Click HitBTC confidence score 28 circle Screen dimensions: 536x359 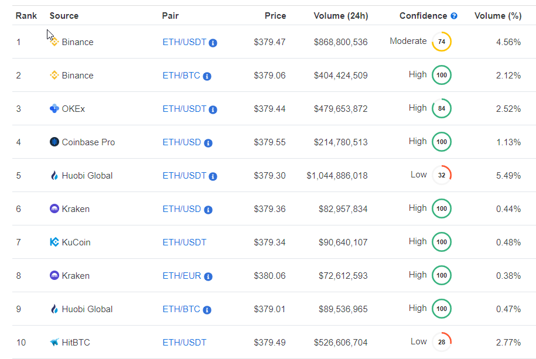[442, 342]
